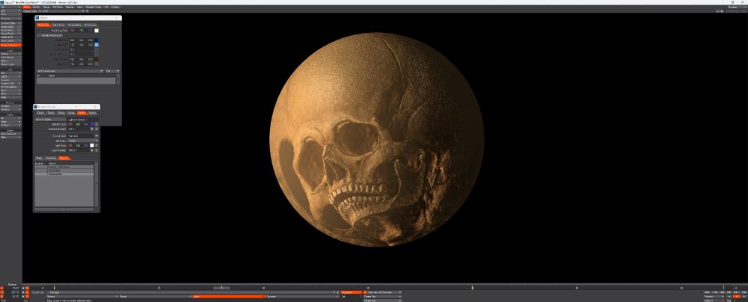Open the Current Light dropdown
Screen dimensions: 748x302
click(x=83, y=136)
